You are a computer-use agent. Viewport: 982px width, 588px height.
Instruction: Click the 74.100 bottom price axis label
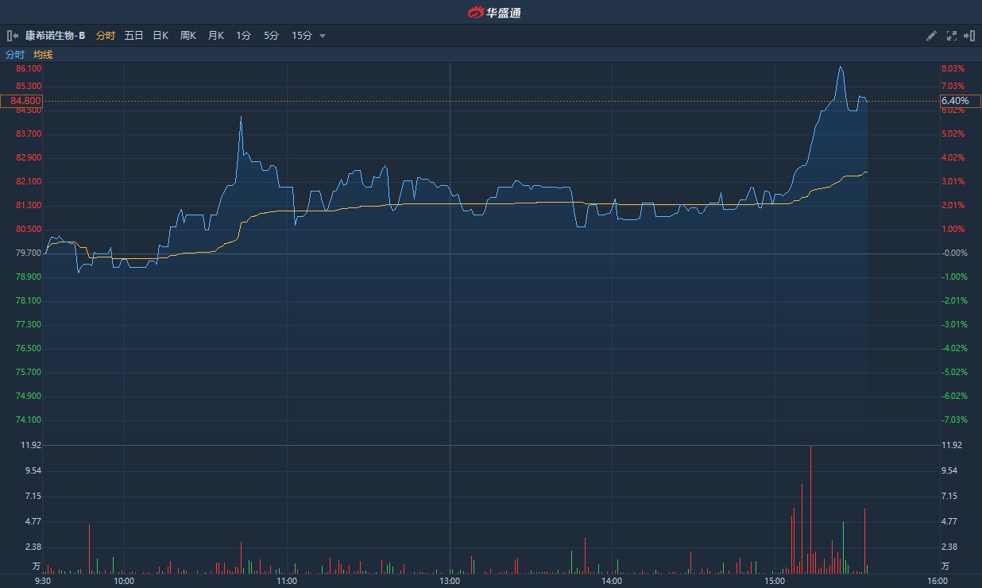click(29, 420)
